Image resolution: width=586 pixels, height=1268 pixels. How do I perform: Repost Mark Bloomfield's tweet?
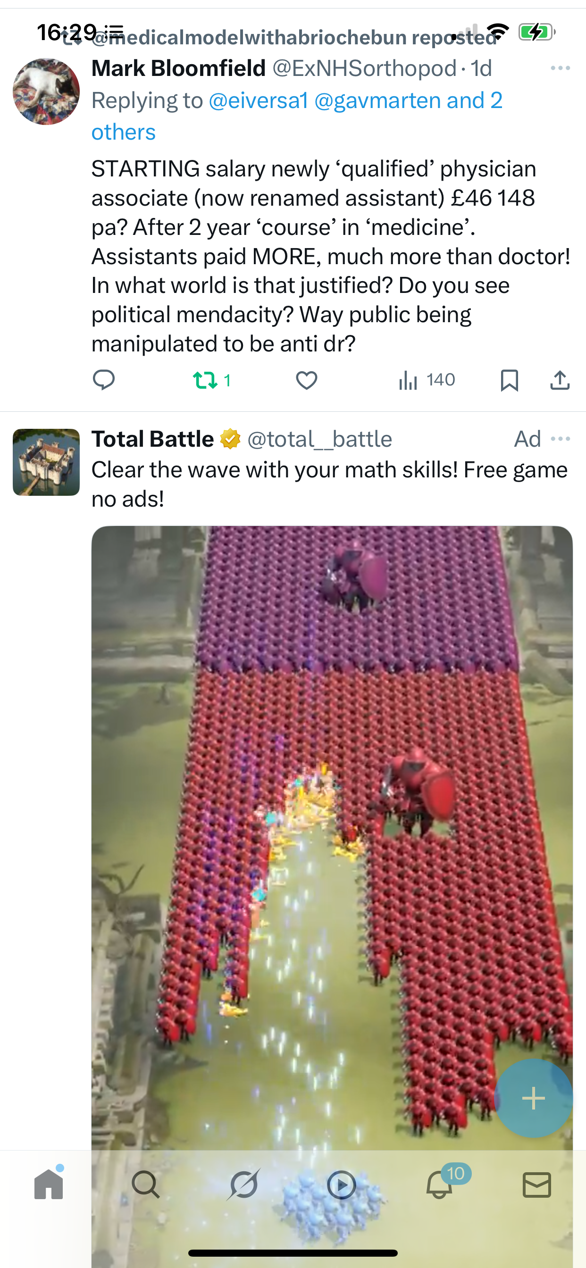pos(212,380)
